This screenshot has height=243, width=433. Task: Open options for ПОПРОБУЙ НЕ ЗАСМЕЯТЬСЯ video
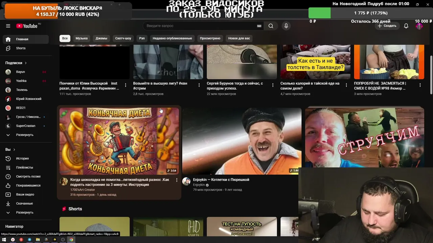pos(420,85)
